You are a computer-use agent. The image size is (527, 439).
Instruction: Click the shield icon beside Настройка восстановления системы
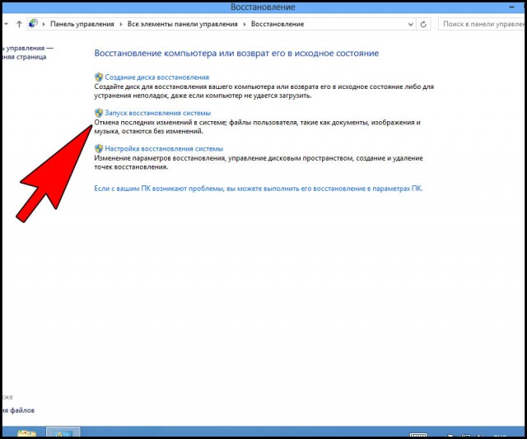[x=99, y=148]
